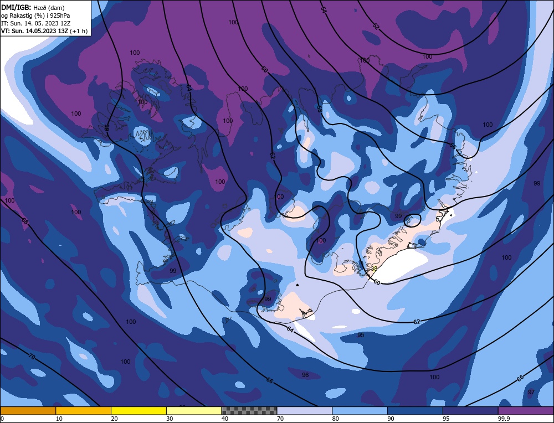Click the '80' legend tick label

(335, 419)
